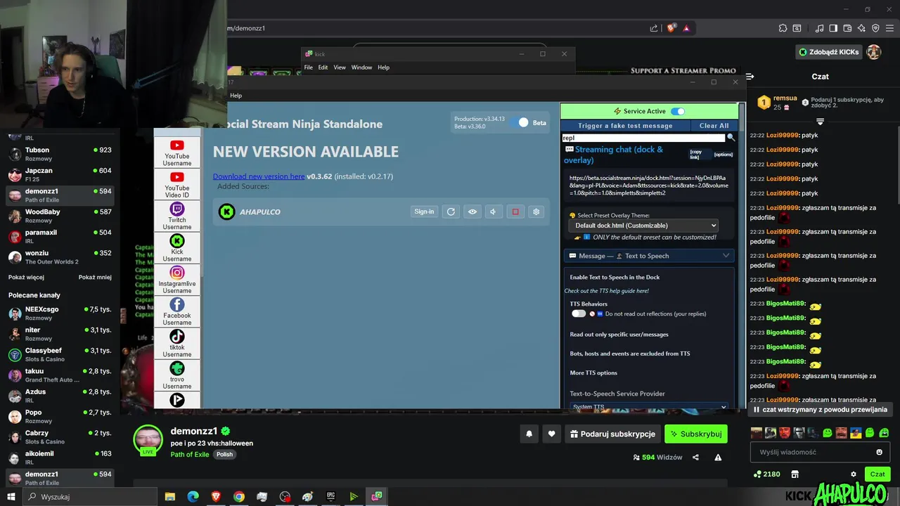Open Epic Games launcher from taskbar
Screen dimensions: 900x506
pos(330,496)
